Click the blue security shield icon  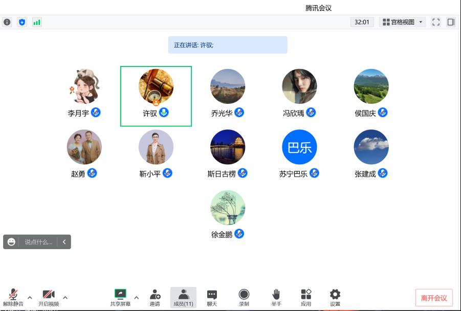click(22, 22)
